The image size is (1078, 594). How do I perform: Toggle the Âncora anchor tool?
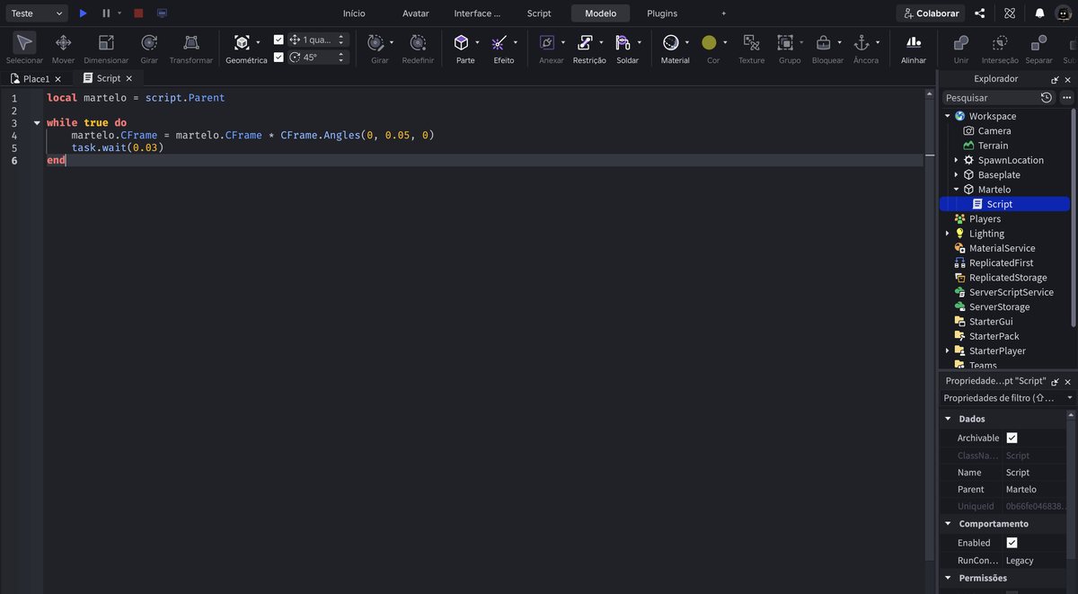tap(862, 42)
